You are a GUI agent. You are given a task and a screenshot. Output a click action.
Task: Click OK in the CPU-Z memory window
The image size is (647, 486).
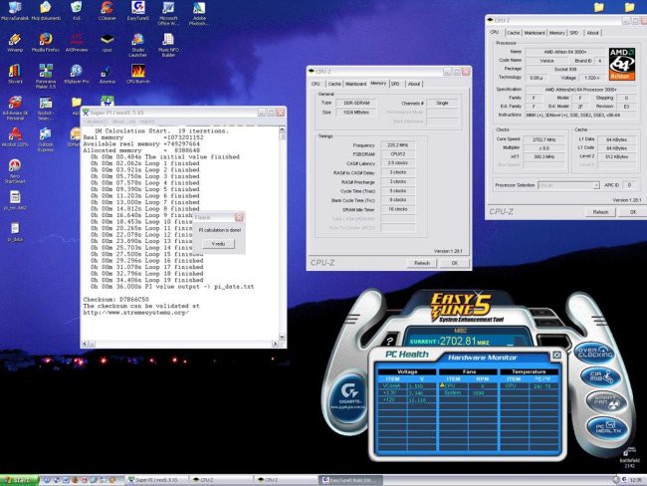point(454,263)
